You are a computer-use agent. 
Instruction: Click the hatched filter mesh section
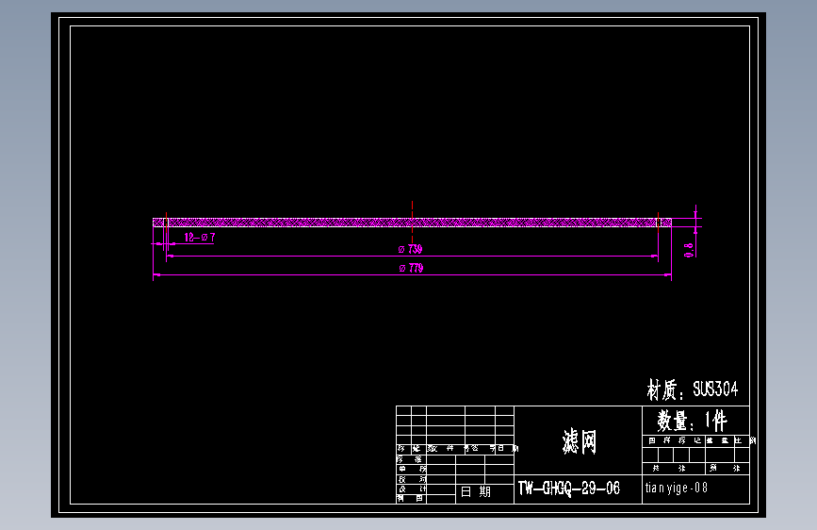(412, 223)
